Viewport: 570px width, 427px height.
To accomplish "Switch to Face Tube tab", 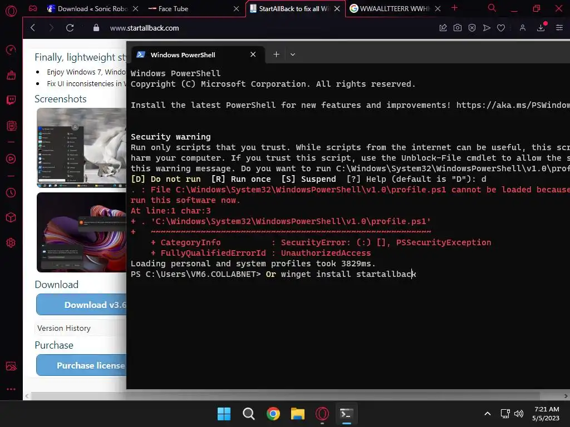I will point(193,9).
